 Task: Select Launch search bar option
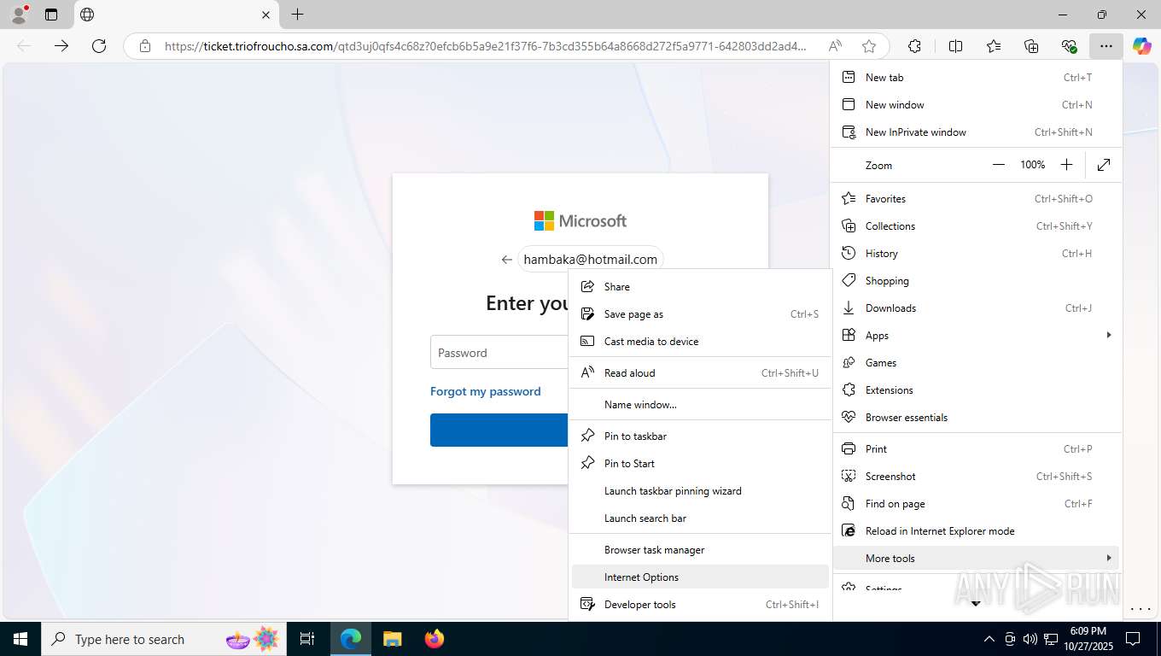[x=700, y=518]
